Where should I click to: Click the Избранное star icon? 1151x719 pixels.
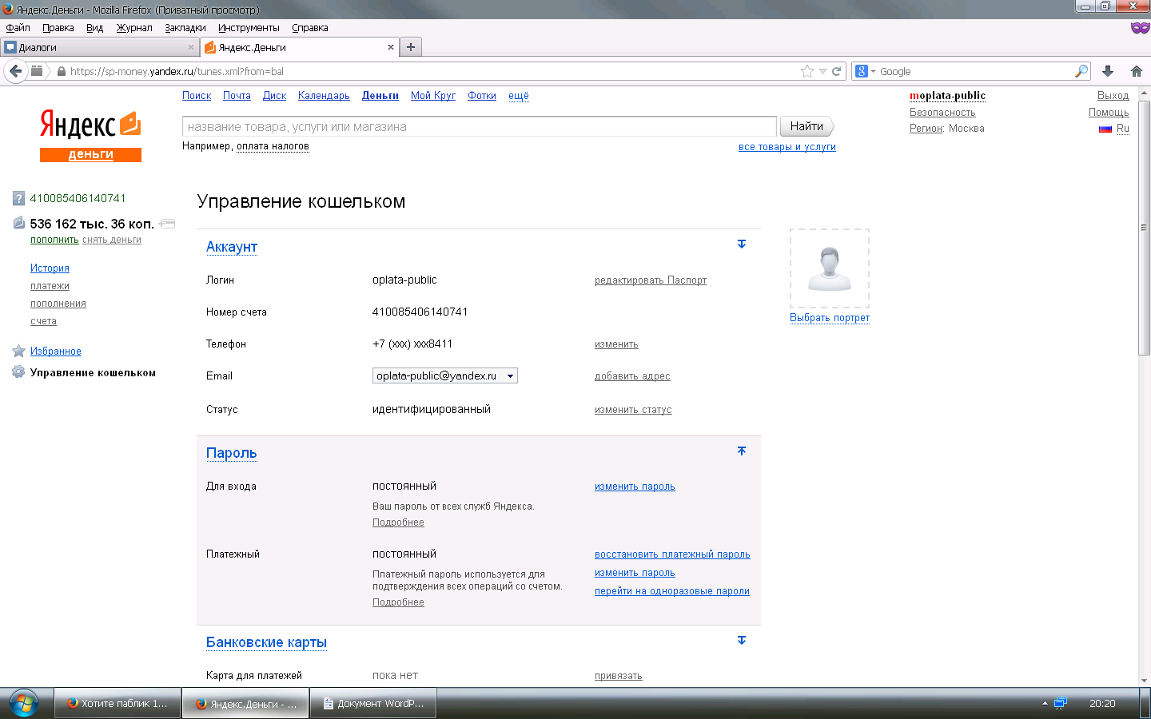pyautogui.click(x=18, y=351)
